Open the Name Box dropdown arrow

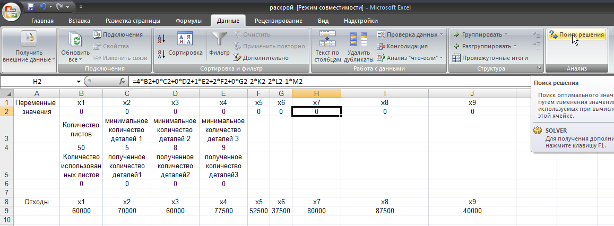click(79, 82)
